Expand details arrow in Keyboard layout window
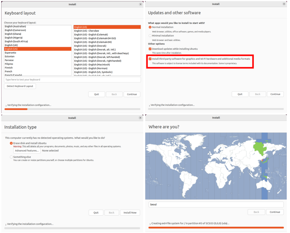290x233 pixels. [x=6, y=105]
